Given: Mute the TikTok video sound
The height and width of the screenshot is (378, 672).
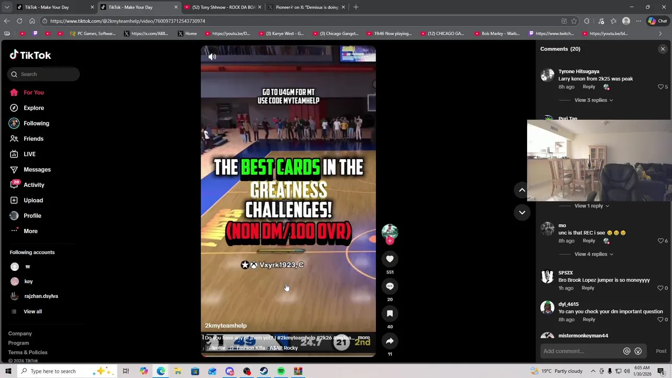Looking at the screenshot, I should click(212, 57).
